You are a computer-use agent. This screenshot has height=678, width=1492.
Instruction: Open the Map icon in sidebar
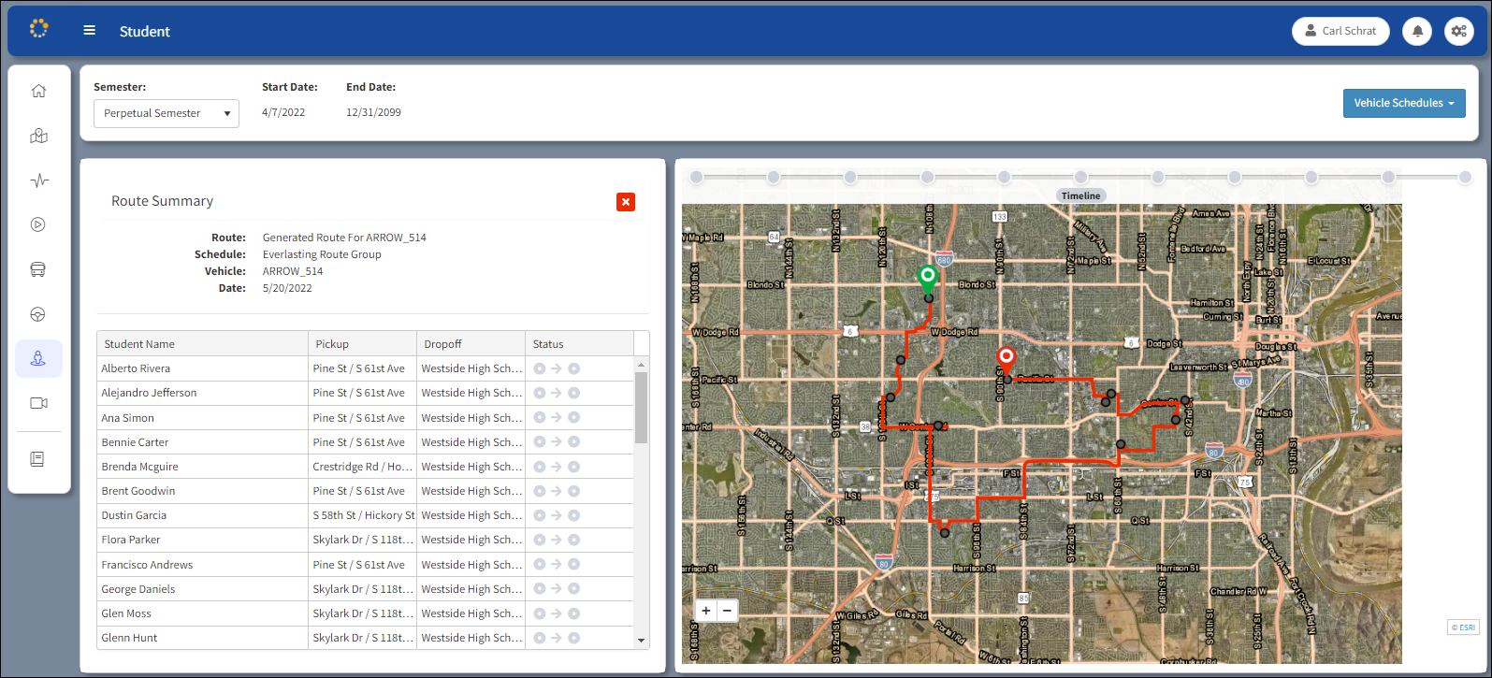(x=38, y=136)
